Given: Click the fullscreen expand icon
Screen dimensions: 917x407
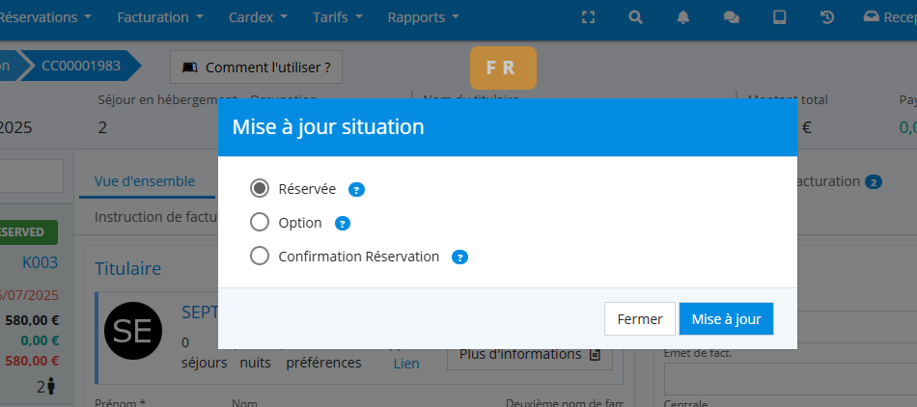Looking at the screenshot, I should (589, 17).
